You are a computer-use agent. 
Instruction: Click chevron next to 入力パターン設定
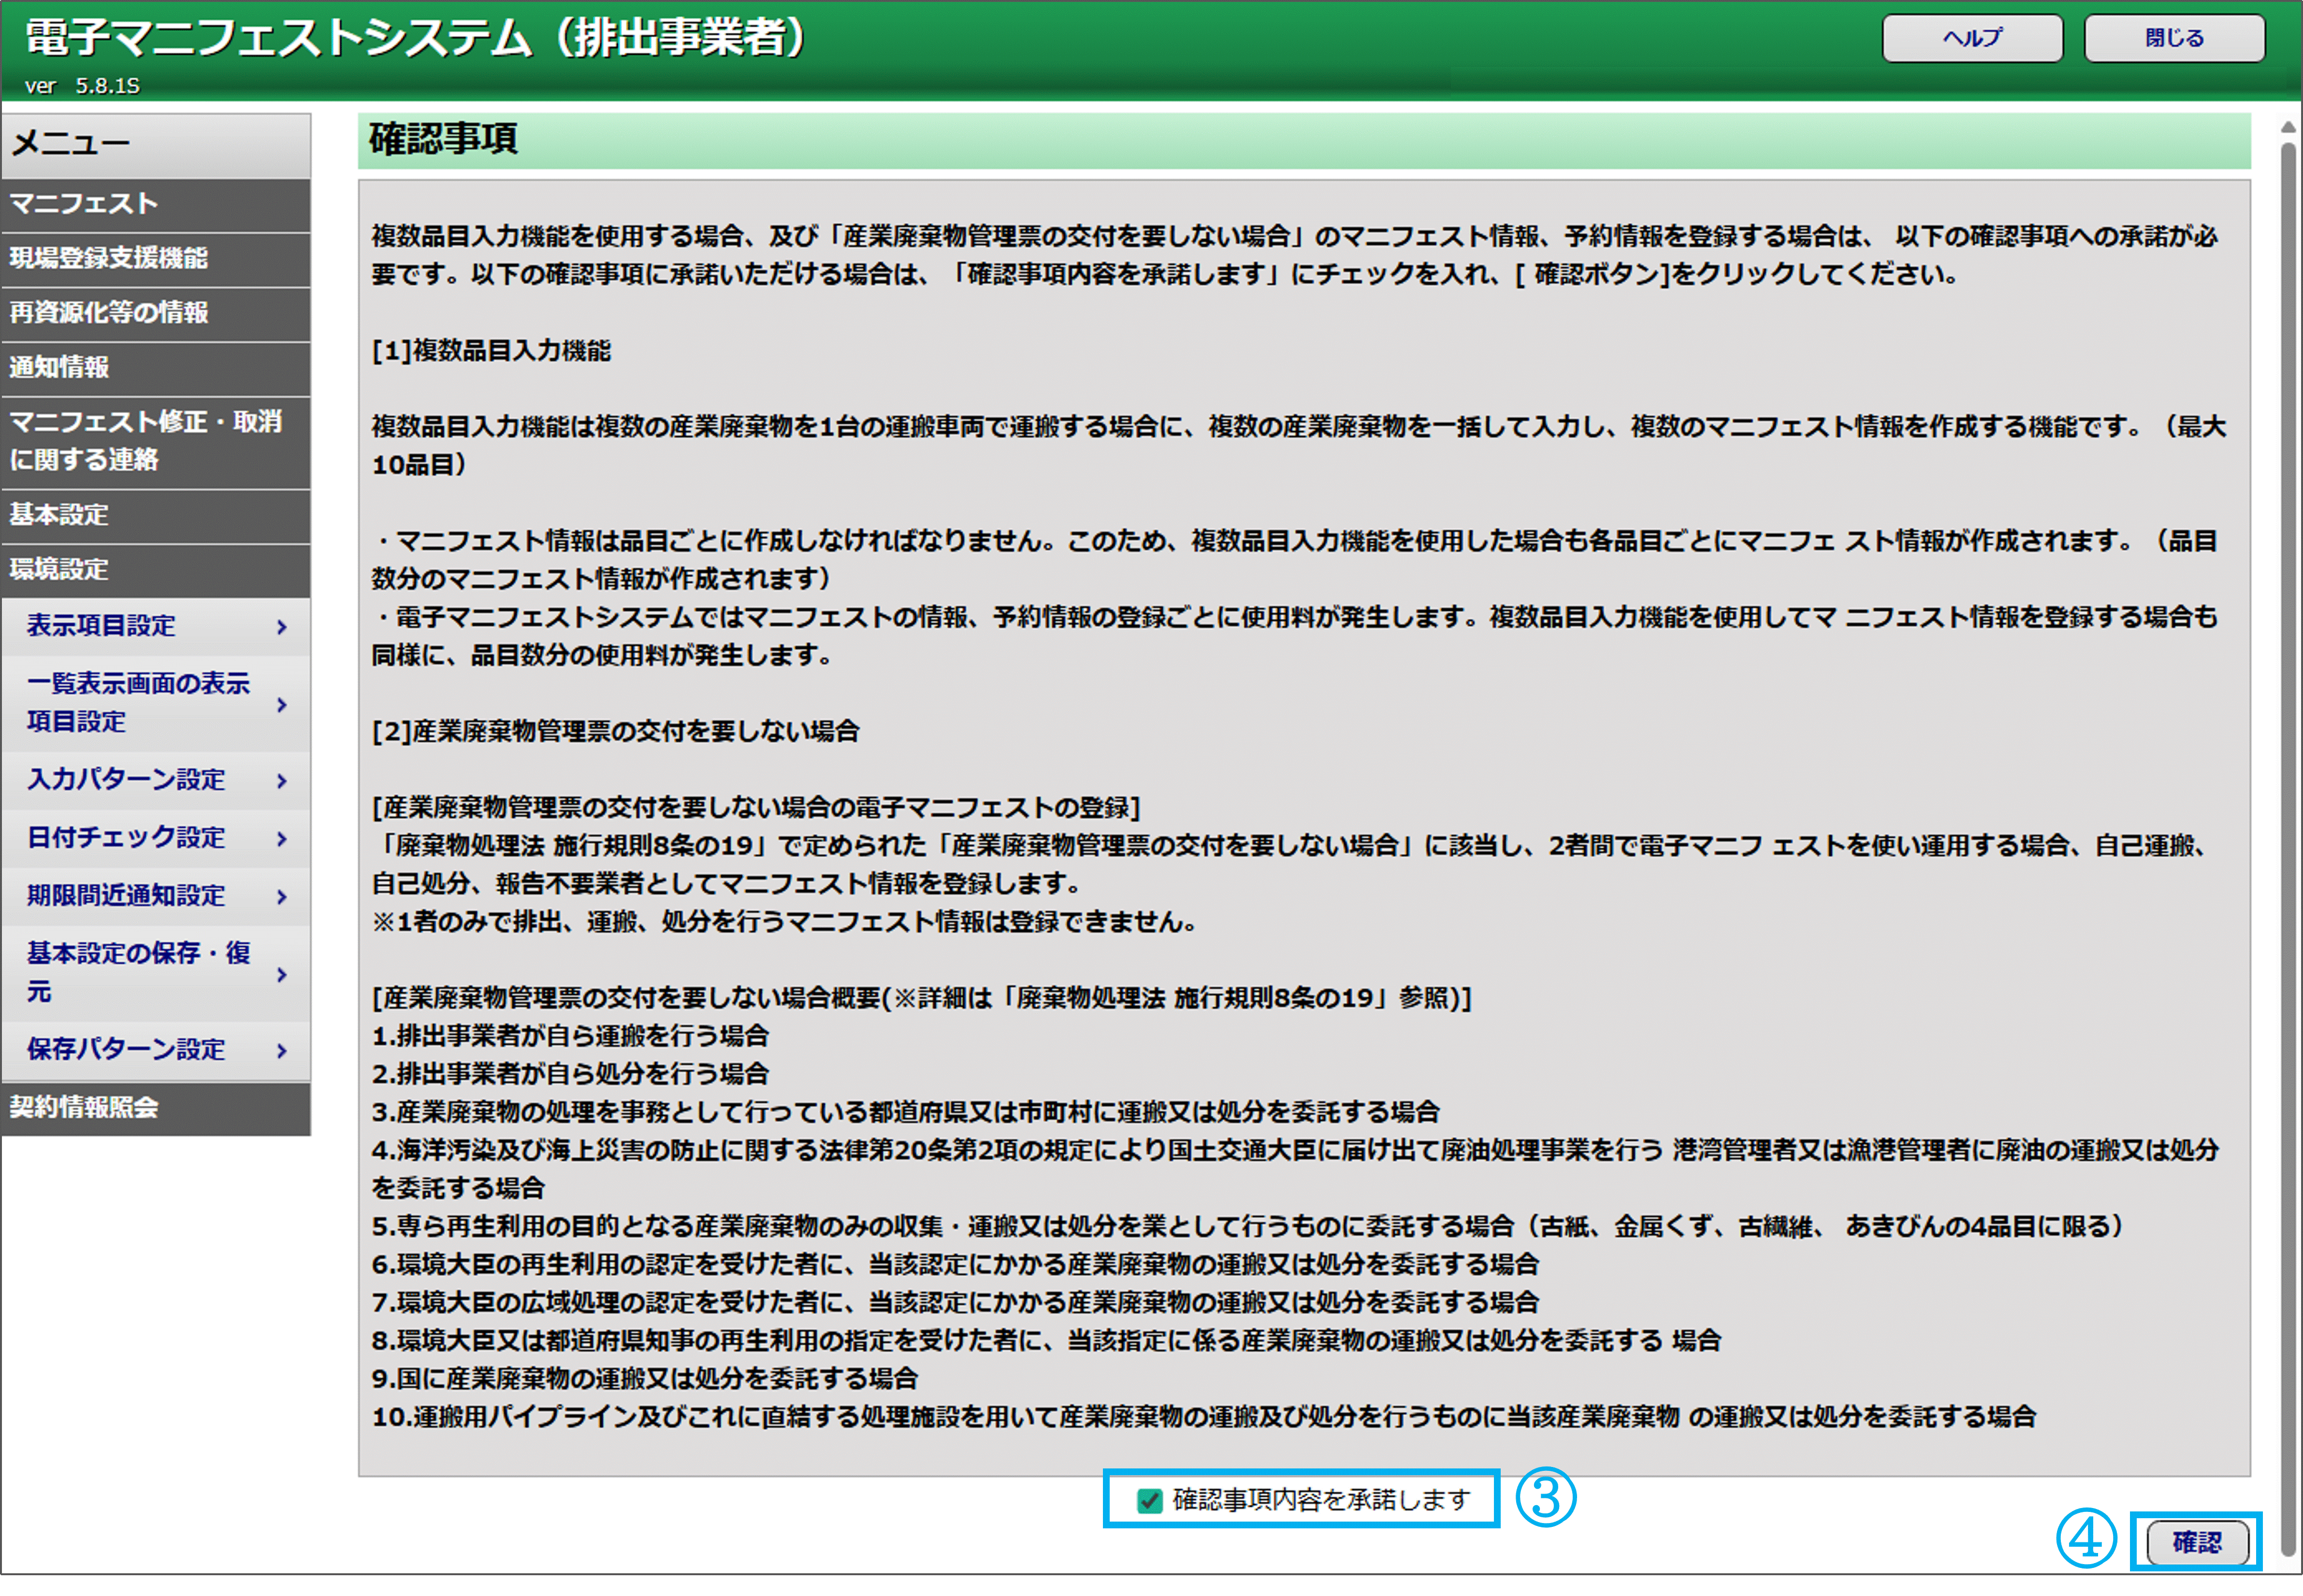pos(282,781)
